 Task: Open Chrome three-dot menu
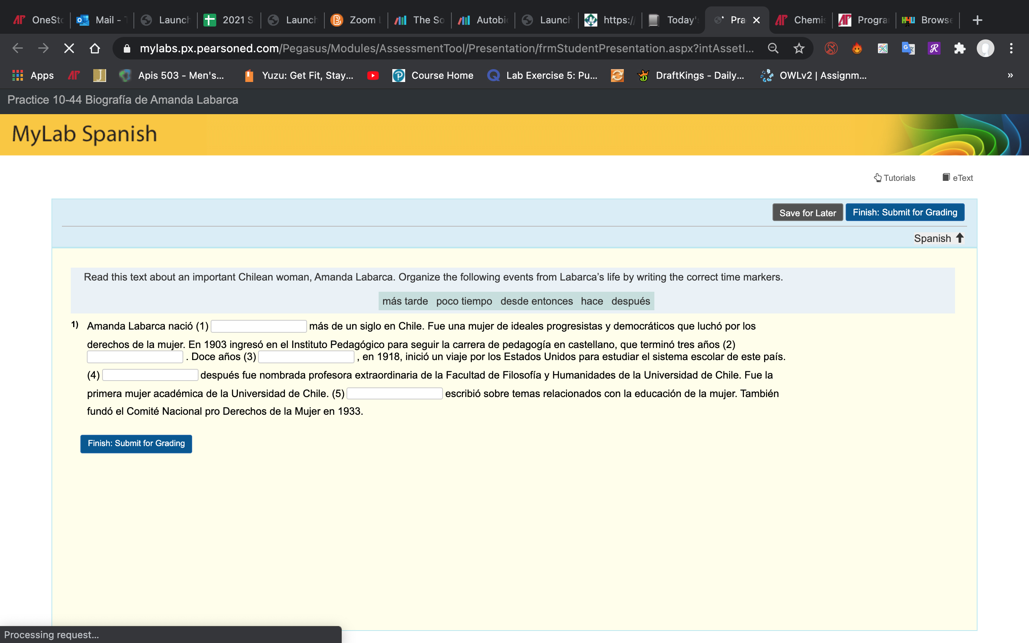click(1011, 49)
